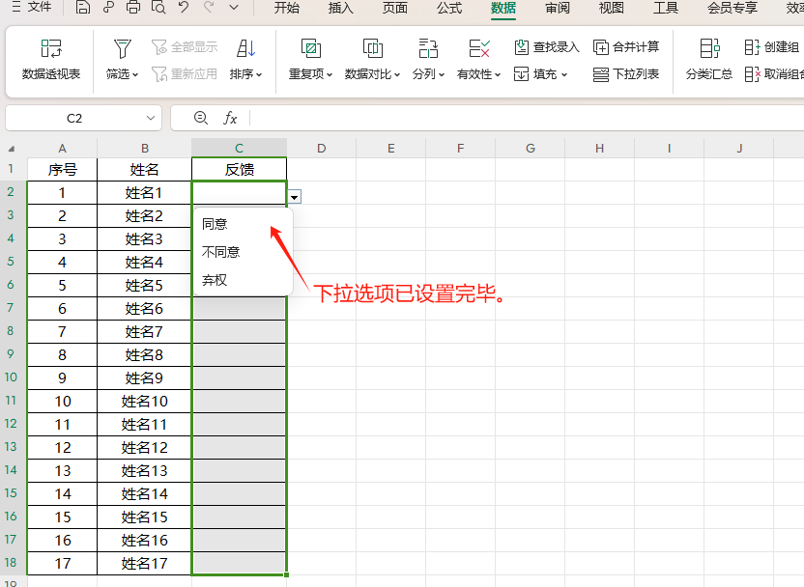
Task: Open the 会员专享 tab
Action: (732, 8)
